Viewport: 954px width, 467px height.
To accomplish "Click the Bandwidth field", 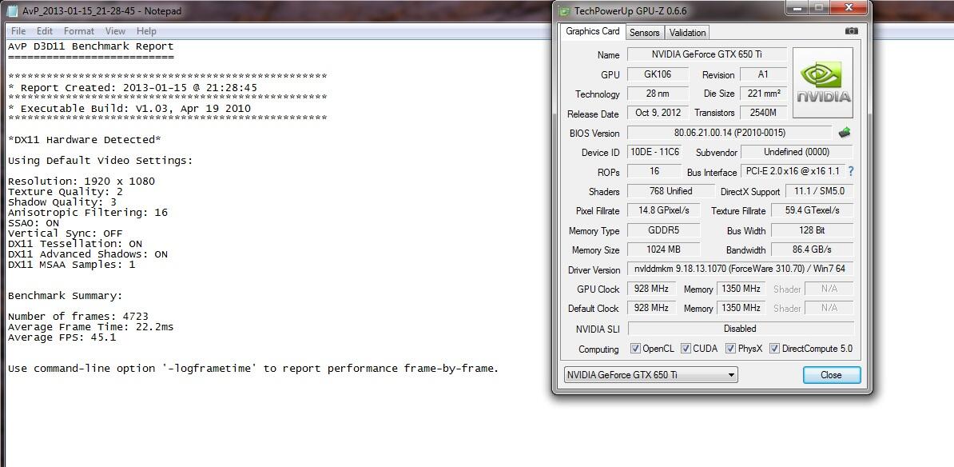I will (812, 249).
